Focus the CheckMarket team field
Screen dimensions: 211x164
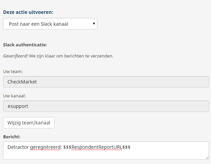point(106,82)
